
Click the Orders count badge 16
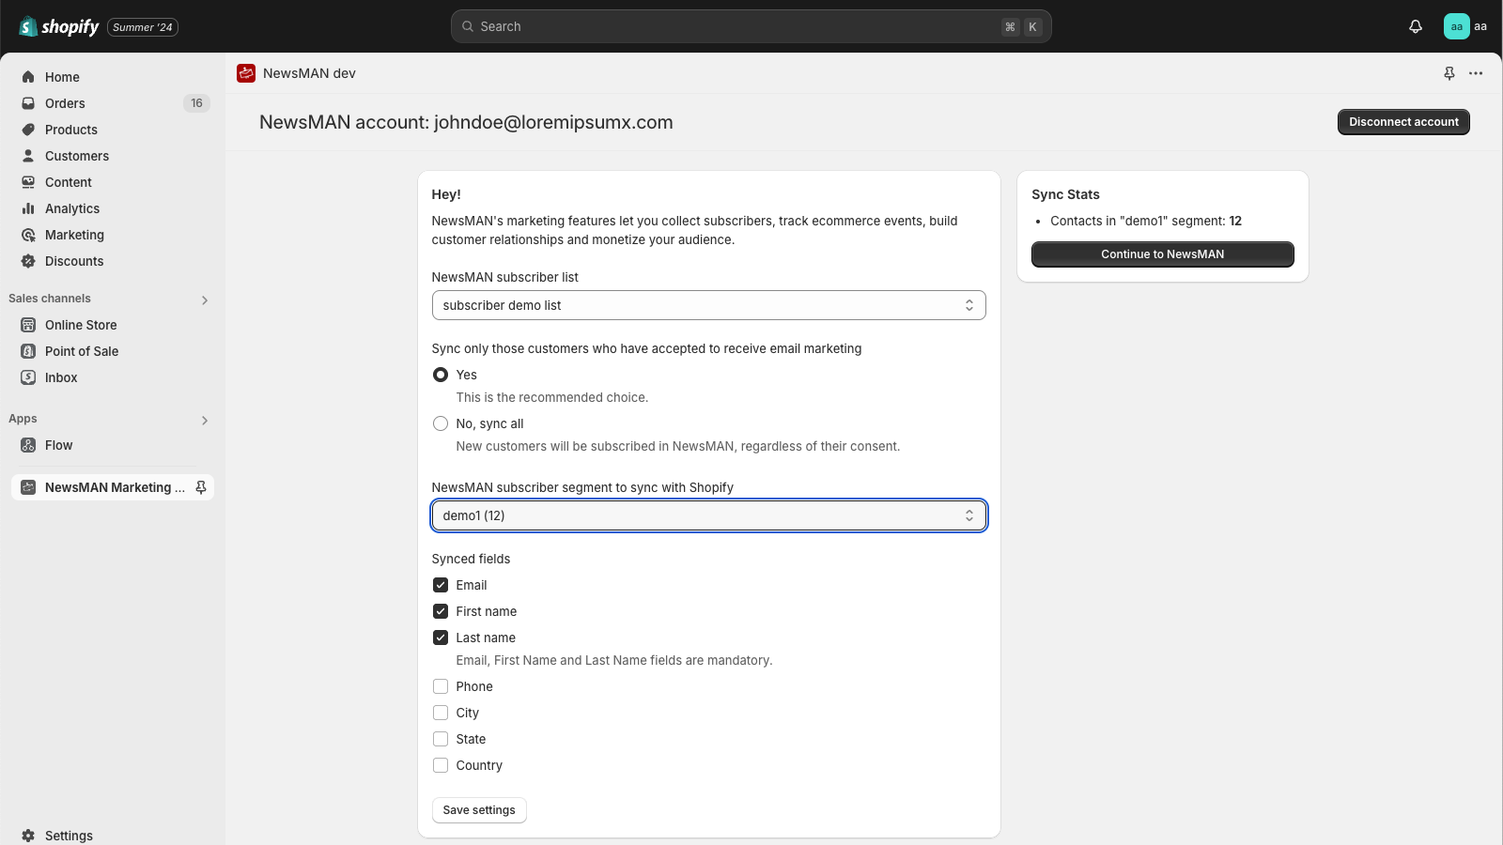[x=196, y=103]
